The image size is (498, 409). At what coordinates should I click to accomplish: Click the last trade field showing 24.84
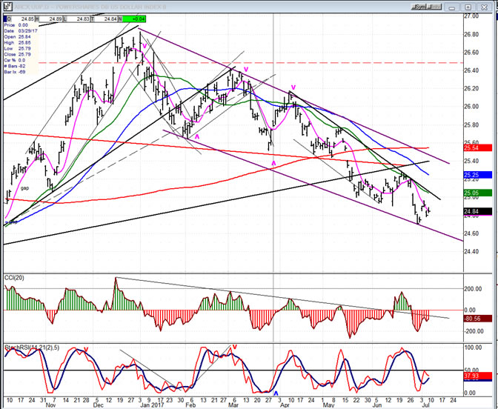(106, 19)
